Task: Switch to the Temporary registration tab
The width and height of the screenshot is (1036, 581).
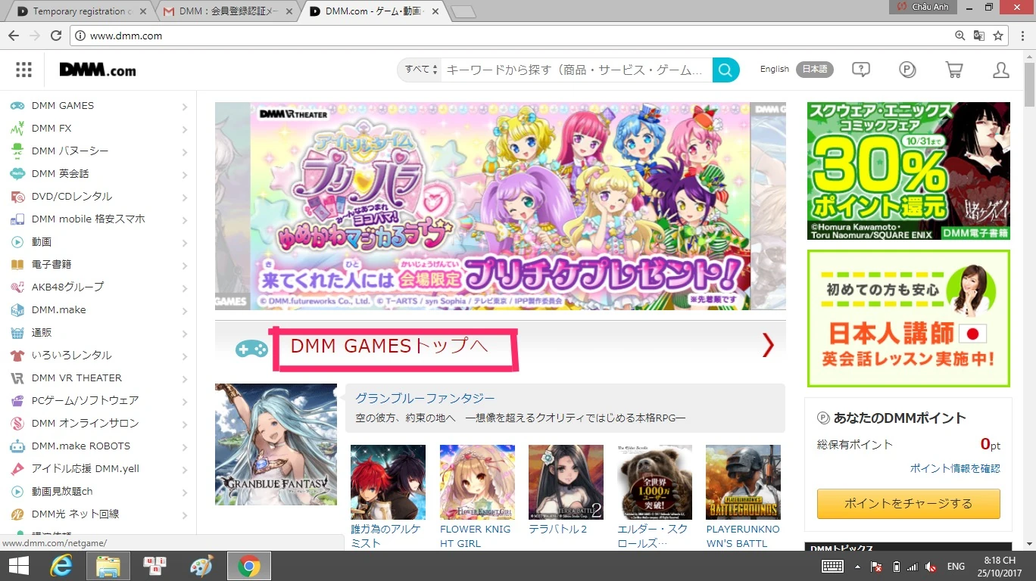Action: click(80, 11)
